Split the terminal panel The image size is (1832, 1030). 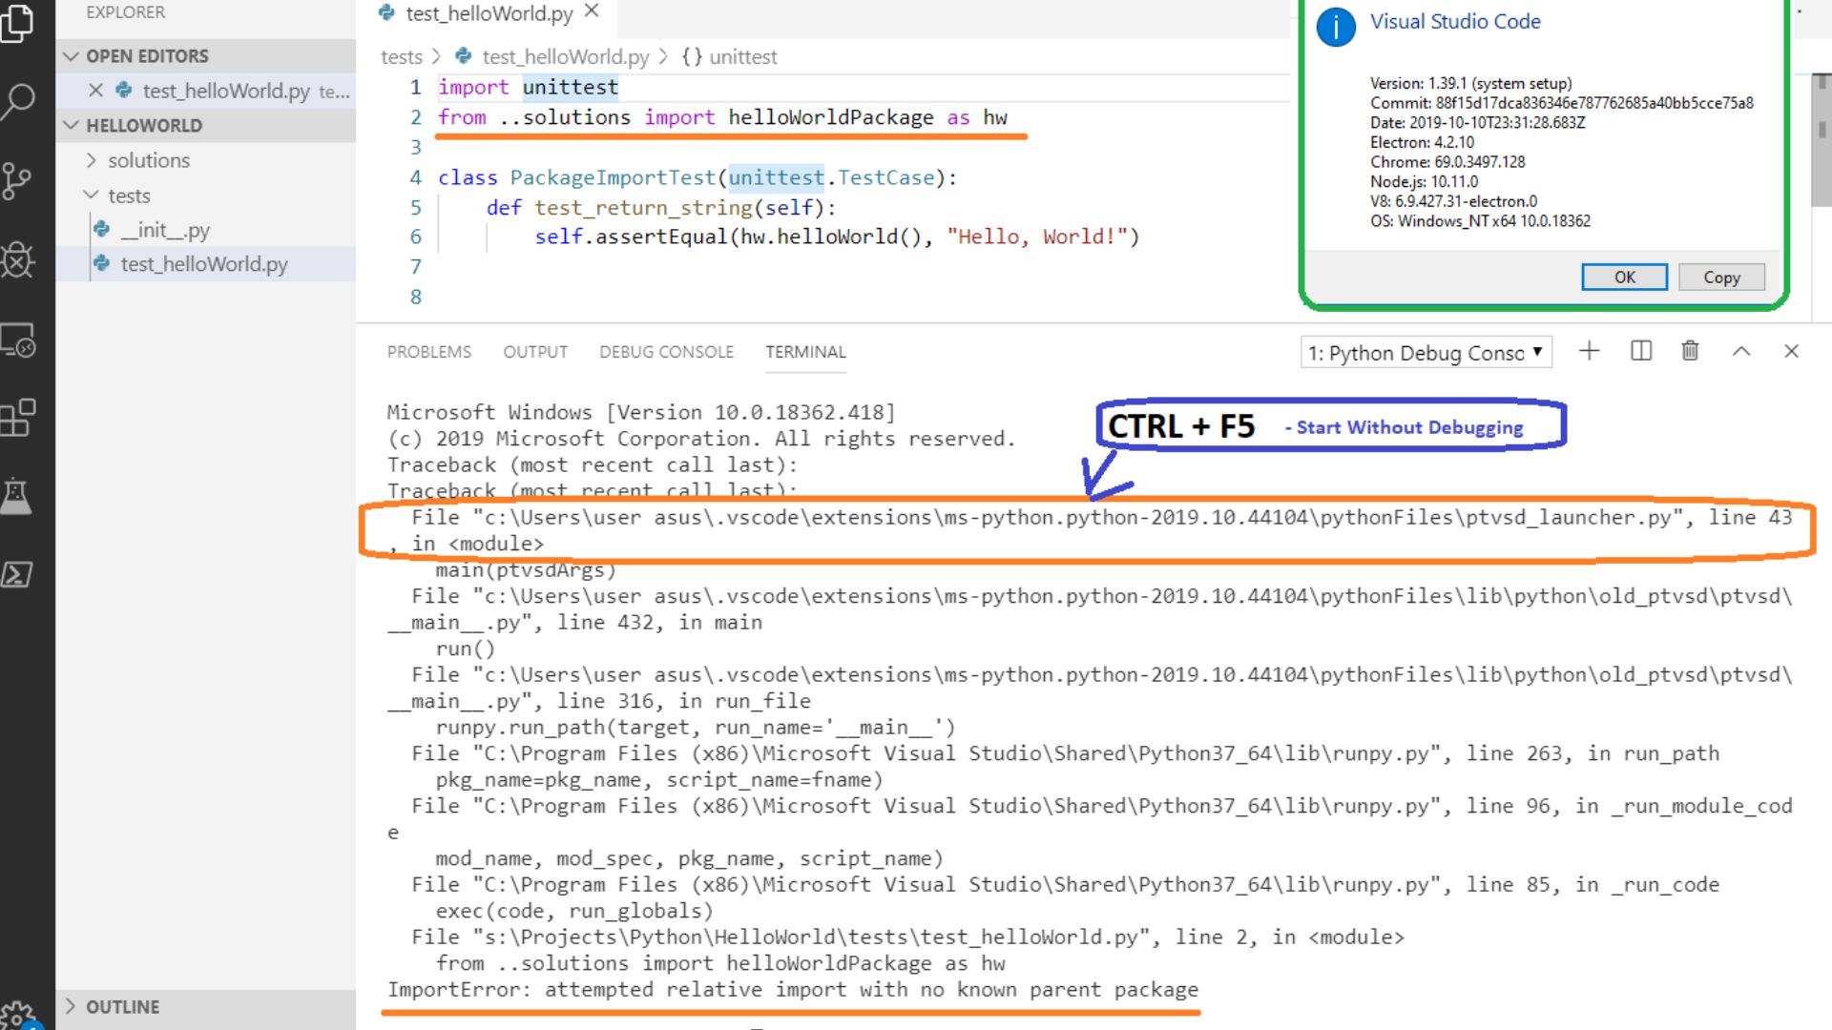coord(1641,351)
